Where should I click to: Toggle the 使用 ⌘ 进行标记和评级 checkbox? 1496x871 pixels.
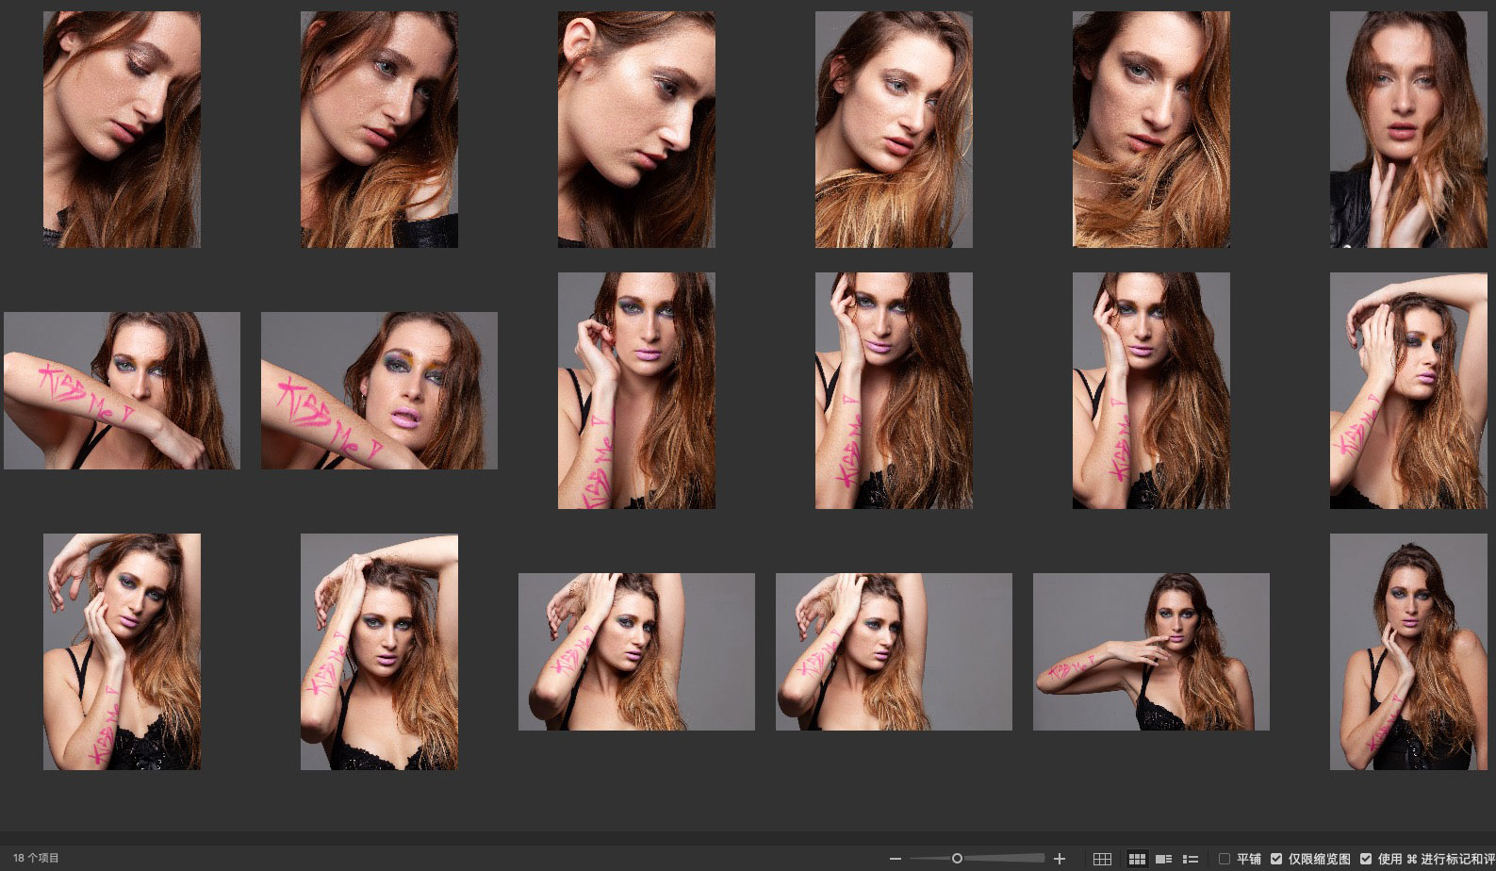[1366, 859]
